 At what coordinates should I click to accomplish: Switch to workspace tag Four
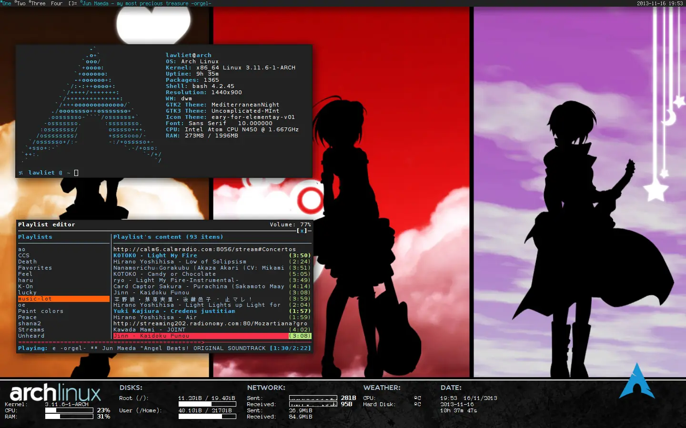pyautogui.click(x=57, y=3)
